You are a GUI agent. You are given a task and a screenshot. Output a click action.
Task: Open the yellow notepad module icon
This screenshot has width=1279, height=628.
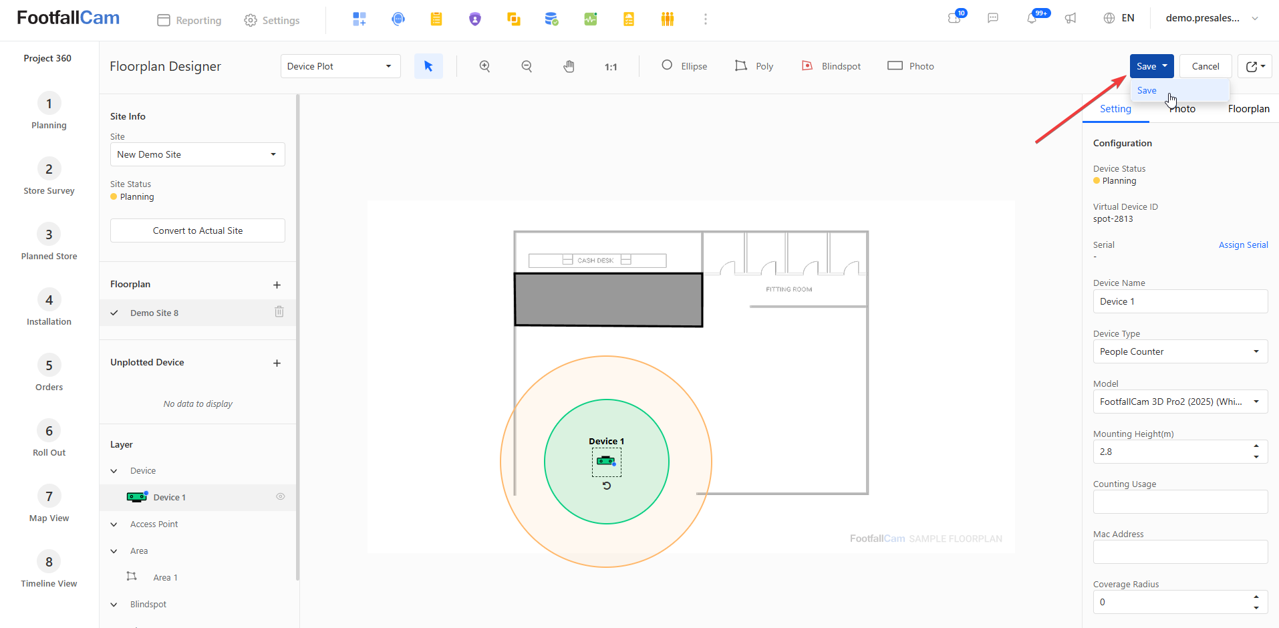tap(436, 19)
